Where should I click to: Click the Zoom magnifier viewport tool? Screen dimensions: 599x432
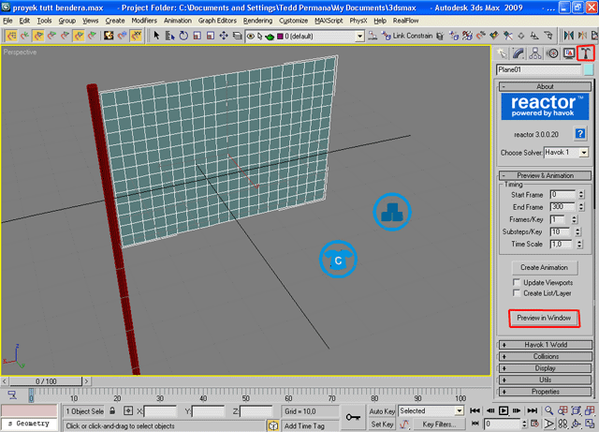[x=549, y=410]
